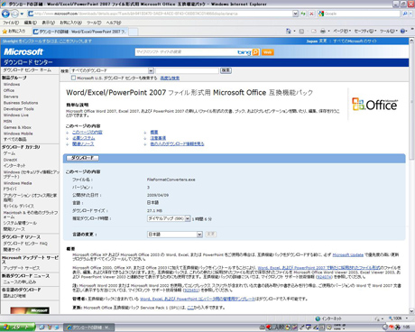Open the recent pages arrow beside Forward
The width and height of the screenshot is (415, 332).
click(22, 14)
